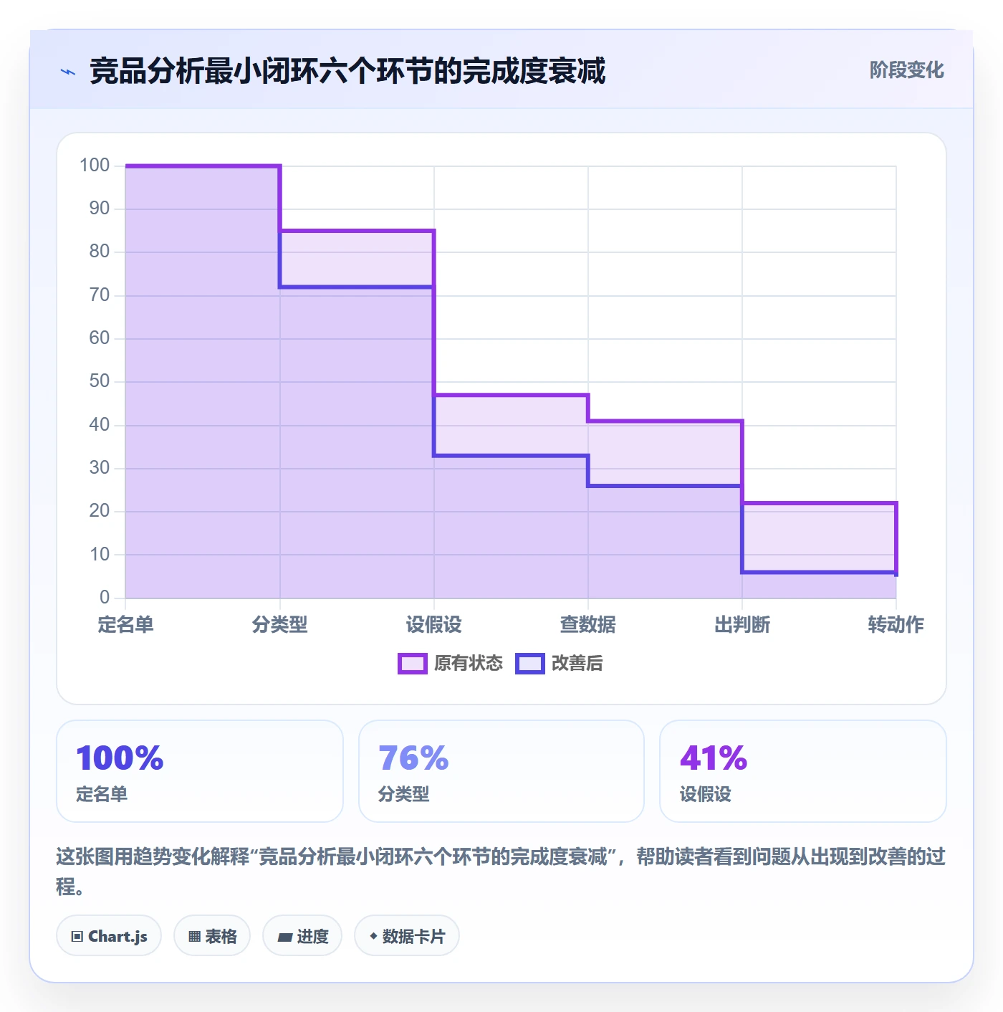1003x1012 pixels.
Task: Click the 0 y-axis value
Action: 105,597
